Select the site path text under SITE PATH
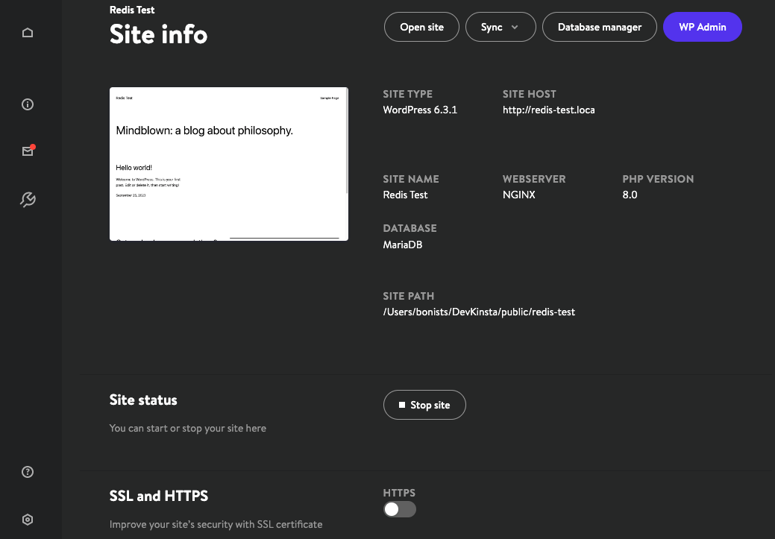 point(479,312)
